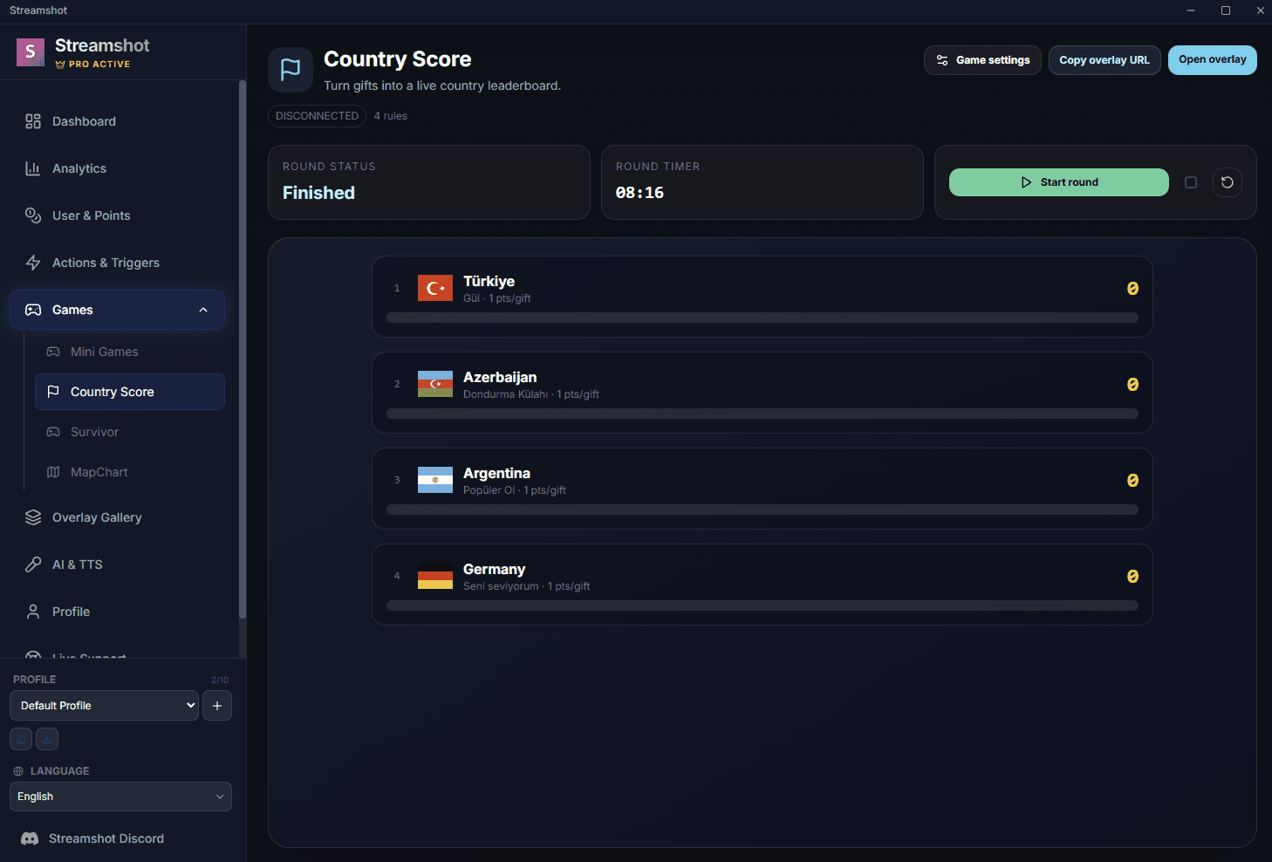Viewport: 1272px width, 862px height.
Task: Click the 08:16 round timer value
Action: [x=639, y=193]
